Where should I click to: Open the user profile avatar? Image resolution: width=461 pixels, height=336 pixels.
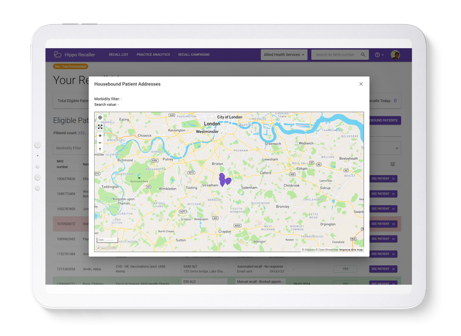point(395,55)
